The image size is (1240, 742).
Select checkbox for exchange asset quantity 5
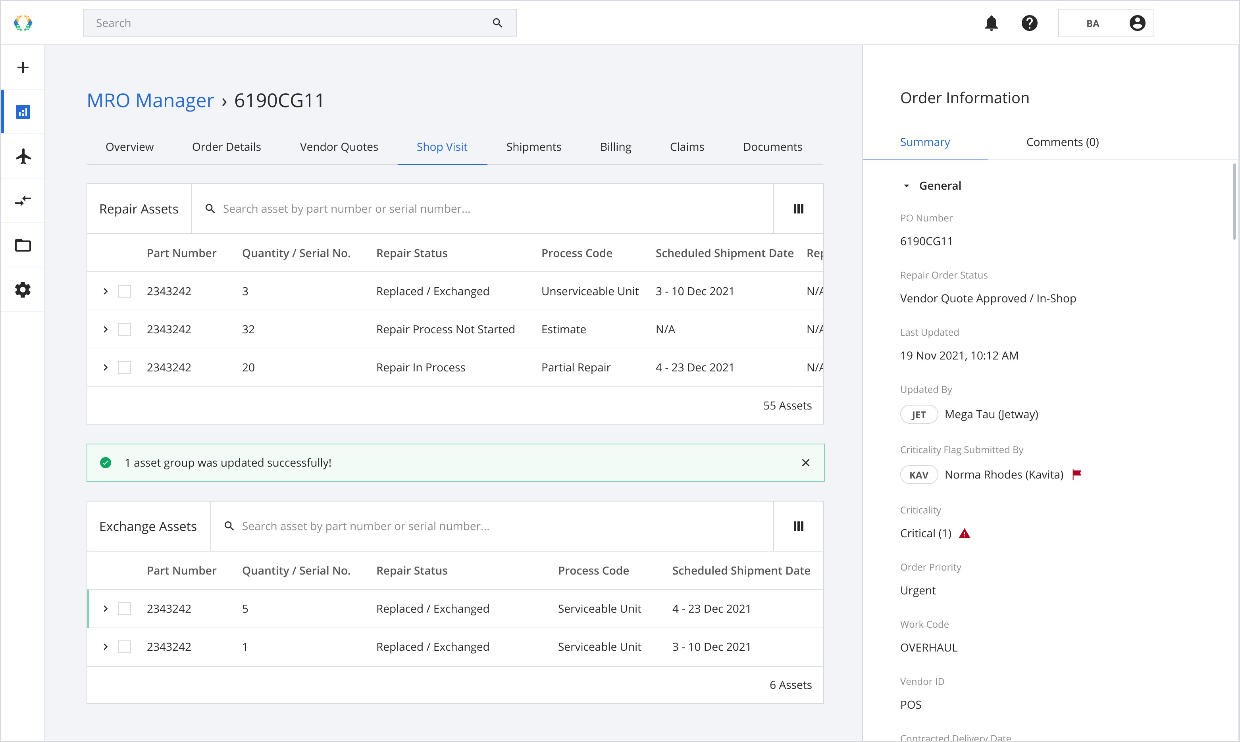[125, 609]
